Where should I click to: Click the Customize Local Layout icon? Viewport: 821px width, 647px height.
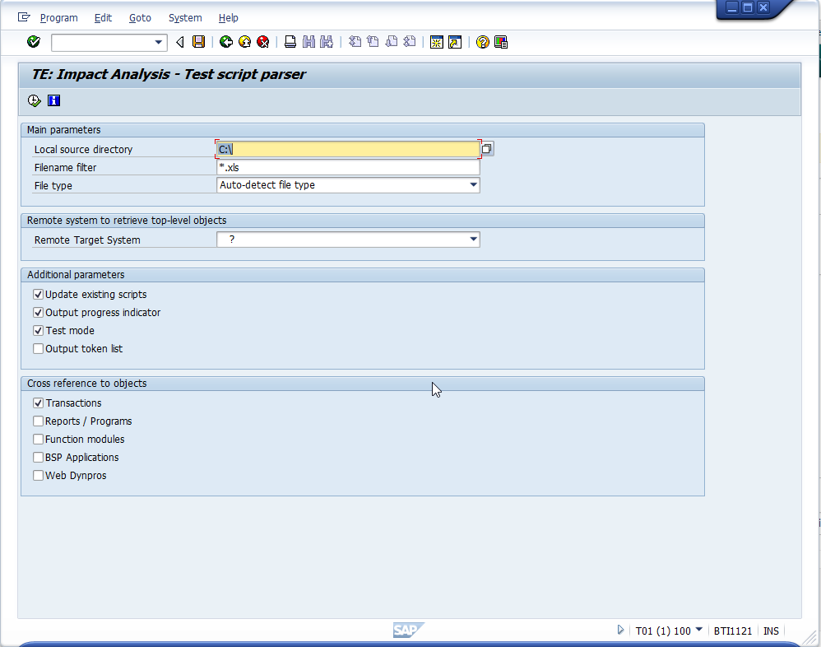(x=501, y=42)
